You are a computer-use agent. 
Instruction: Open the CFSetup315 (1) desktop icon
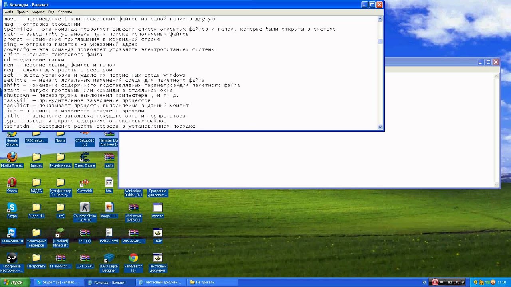tap(85, 140)
